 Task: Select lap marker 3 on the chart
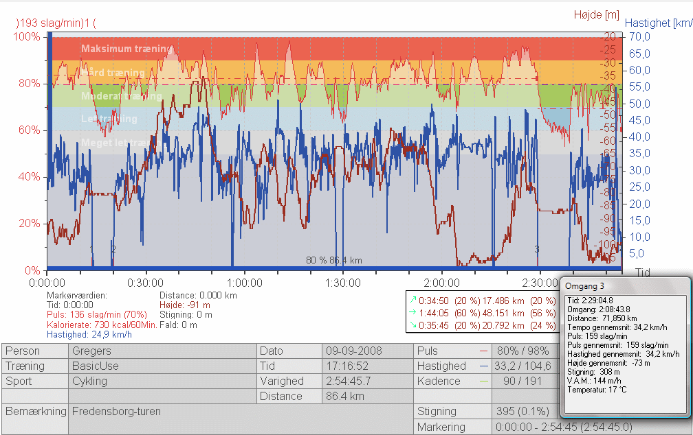coord(537,249)
